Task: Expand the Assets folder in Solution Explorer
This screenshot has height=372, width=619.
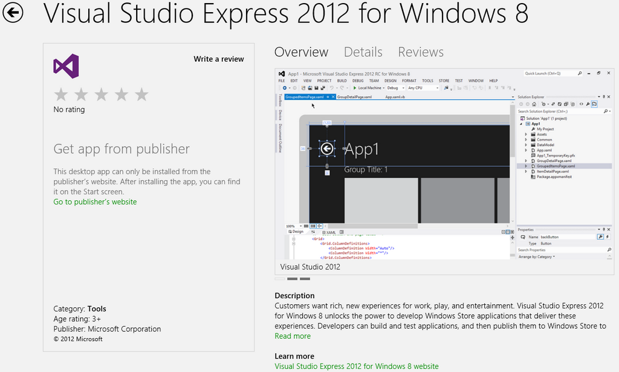Action: (526, 134)
